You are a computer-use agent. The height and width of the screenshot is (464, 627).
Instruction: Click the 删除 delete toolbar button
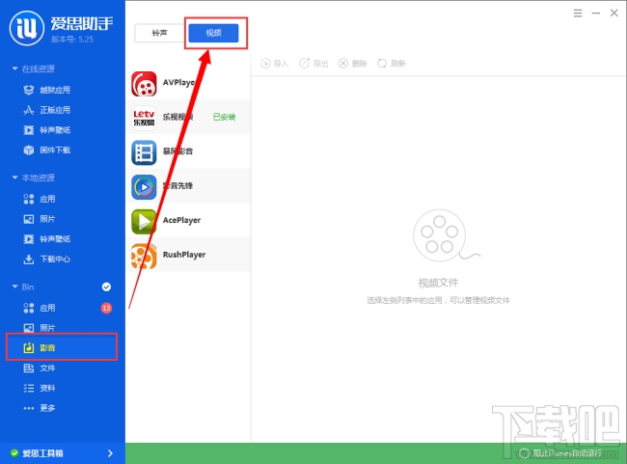[x=353, y=64]
